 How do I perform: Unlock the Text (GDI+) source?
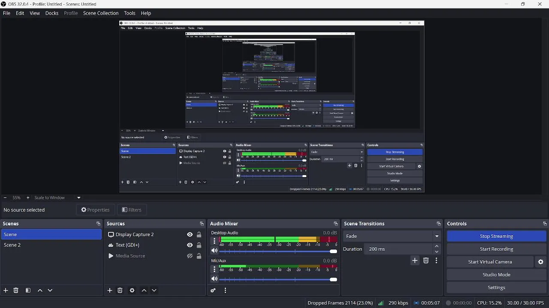(x=199, y=245)
